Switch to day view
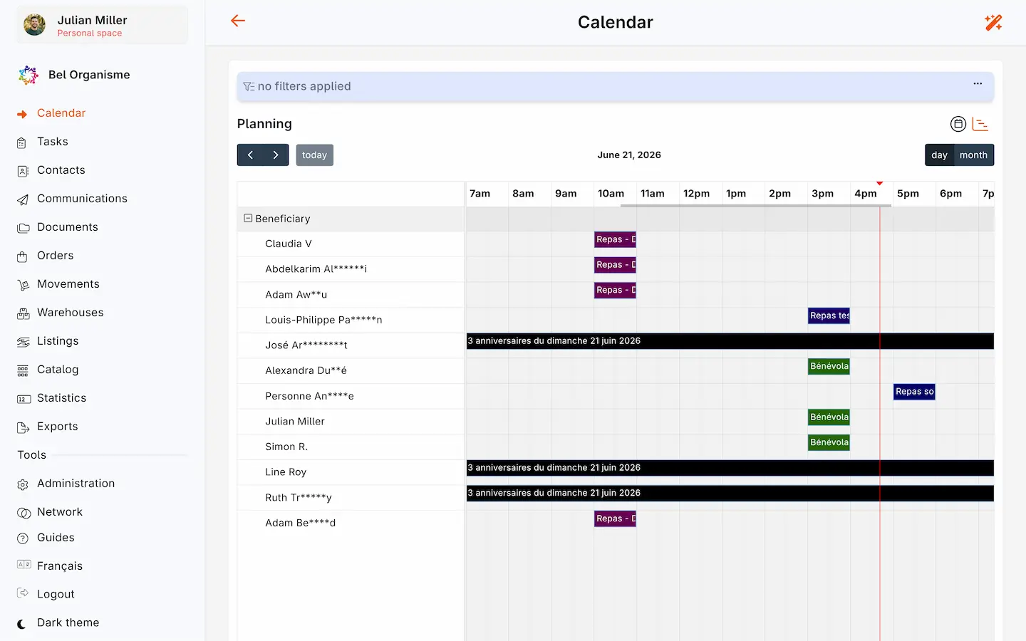The height and width of the screenshot is (641, 1026). (939, 155)
